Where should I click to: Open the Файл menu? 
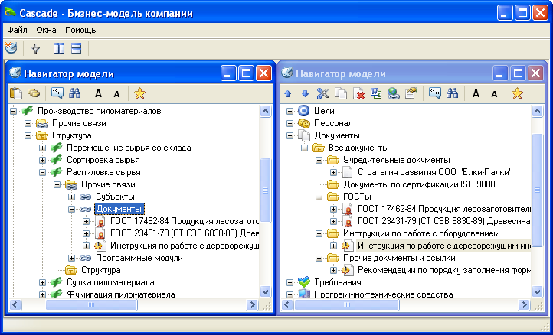click(x=17, y=31)
